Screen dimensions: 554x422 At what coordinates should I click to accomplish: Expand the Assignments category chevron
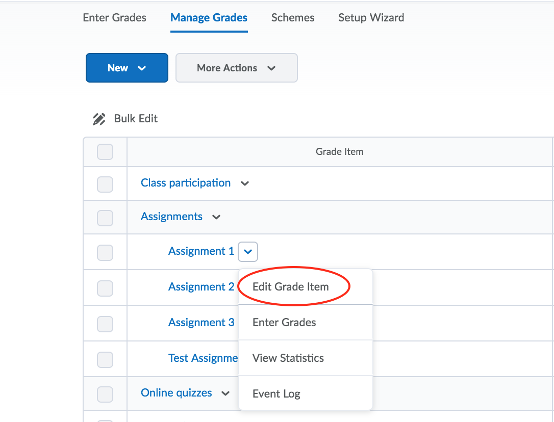(216, 217)
